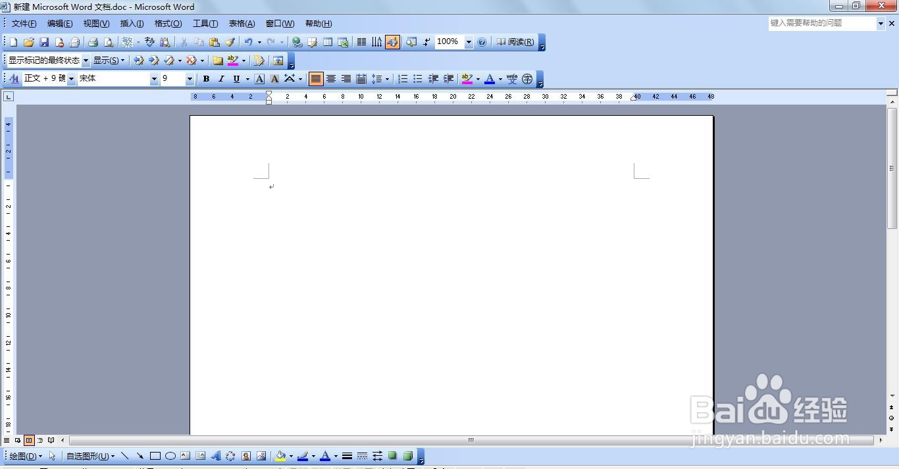Open the 自选图形(U) menu
The height and width of the screenshot is (469, 899).
coord(90,456)
